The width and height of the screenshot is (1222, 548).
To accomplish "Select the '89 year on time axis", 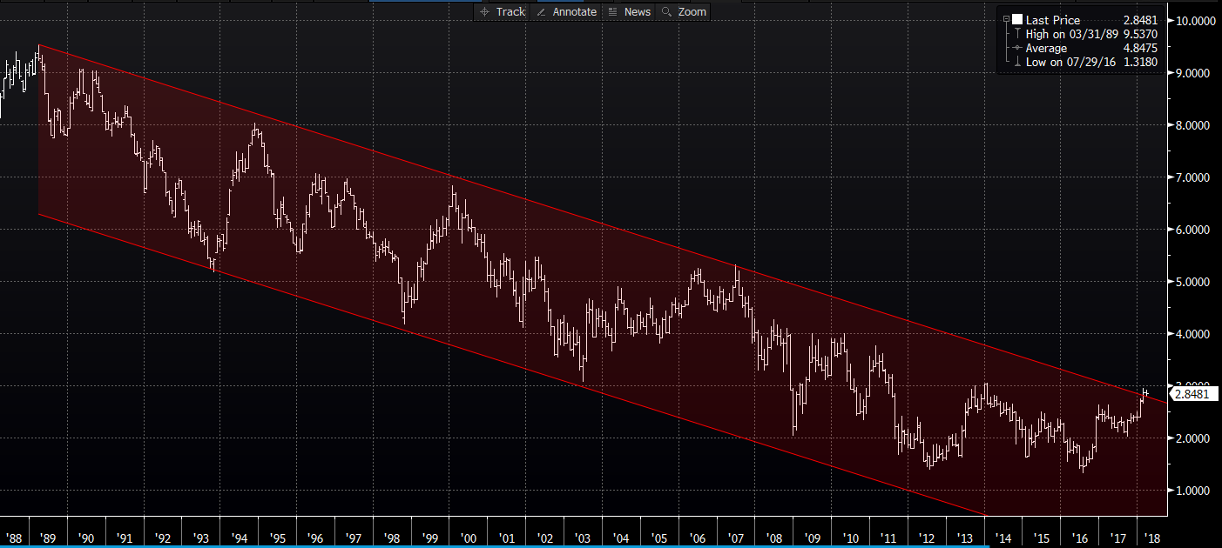I will (46, 538).
